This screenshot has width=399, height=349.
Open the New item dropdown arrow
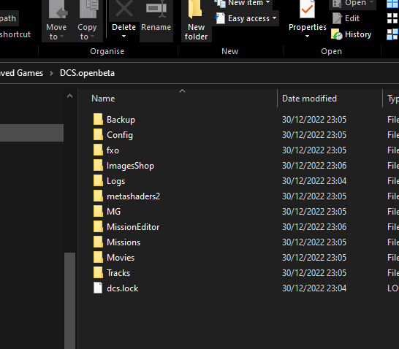coord(267,2)
